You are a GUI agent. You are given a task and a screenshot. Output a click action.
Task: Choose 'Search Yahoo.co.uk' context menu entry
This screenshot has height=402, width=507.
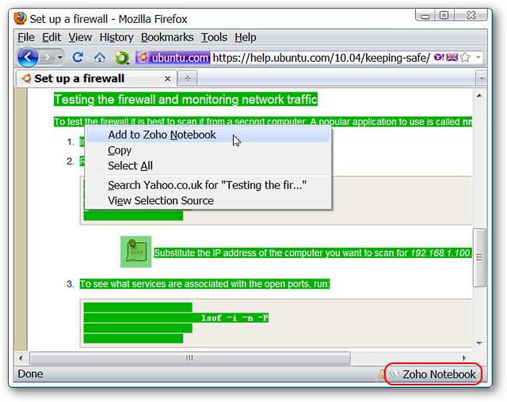click(x=208, y=185)
